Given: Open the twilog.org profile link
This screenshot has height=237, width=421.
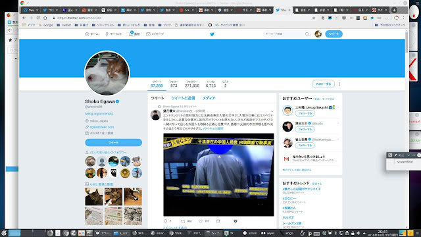Looking at the screenshot, I should (x=99, y=114).
